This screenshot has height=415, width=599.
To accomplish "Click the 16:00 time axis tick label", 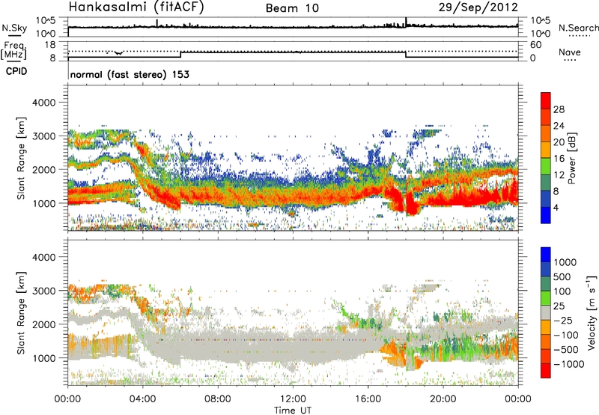I will point(368,399).
